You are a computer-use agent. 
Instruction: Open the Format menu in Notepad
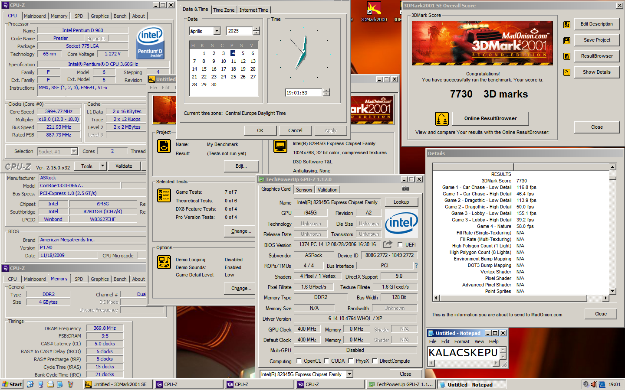462,341
